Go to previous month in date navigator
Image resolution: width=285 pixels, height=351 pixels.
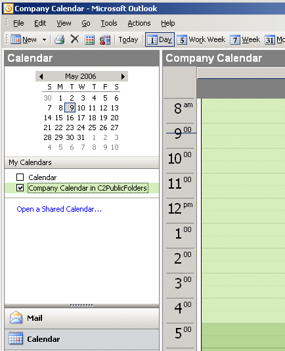coord(41,76)
